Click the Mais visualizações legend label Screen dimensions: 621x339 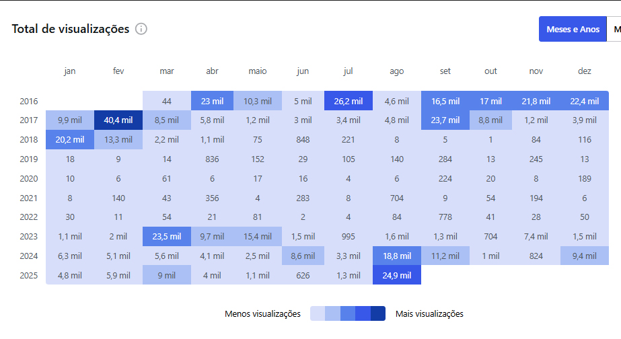429,314
